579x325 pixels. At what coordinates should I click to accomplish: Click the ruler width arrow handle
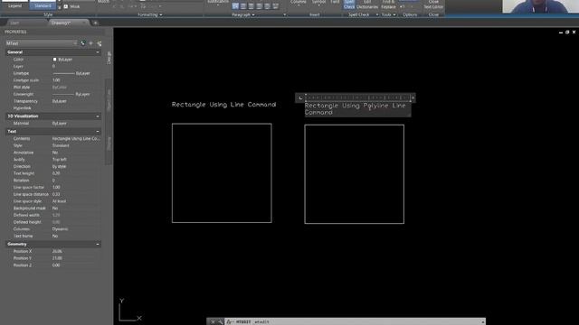click(x=413, y=98)
